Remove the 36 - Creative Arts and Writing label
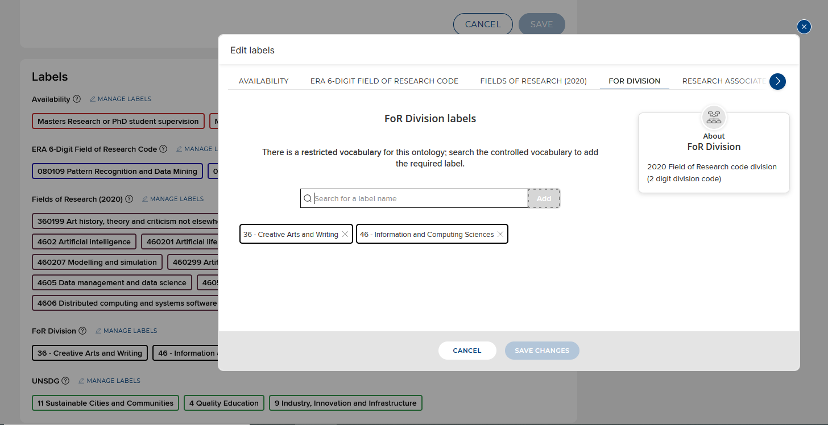 click(x=345, y=234)
